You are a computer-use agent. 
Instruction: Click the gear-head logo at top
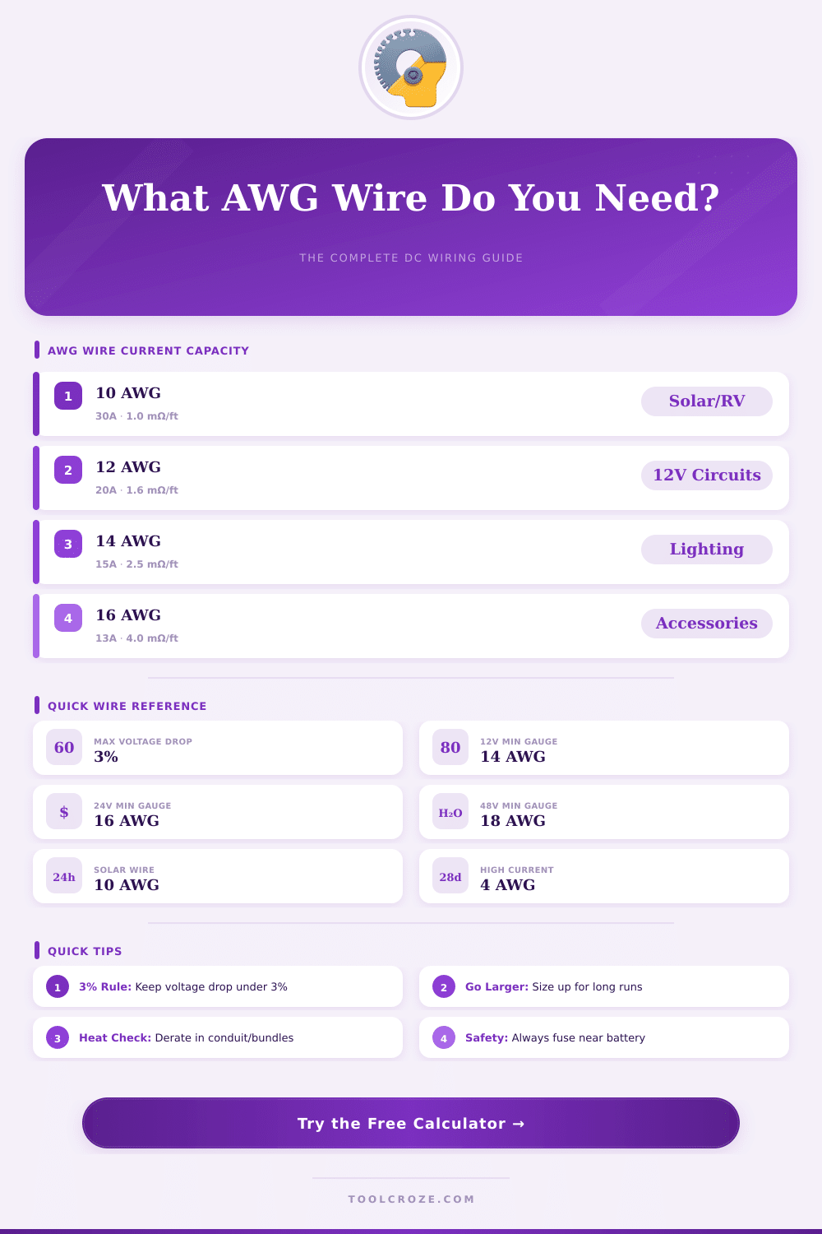tap(411, 67)
